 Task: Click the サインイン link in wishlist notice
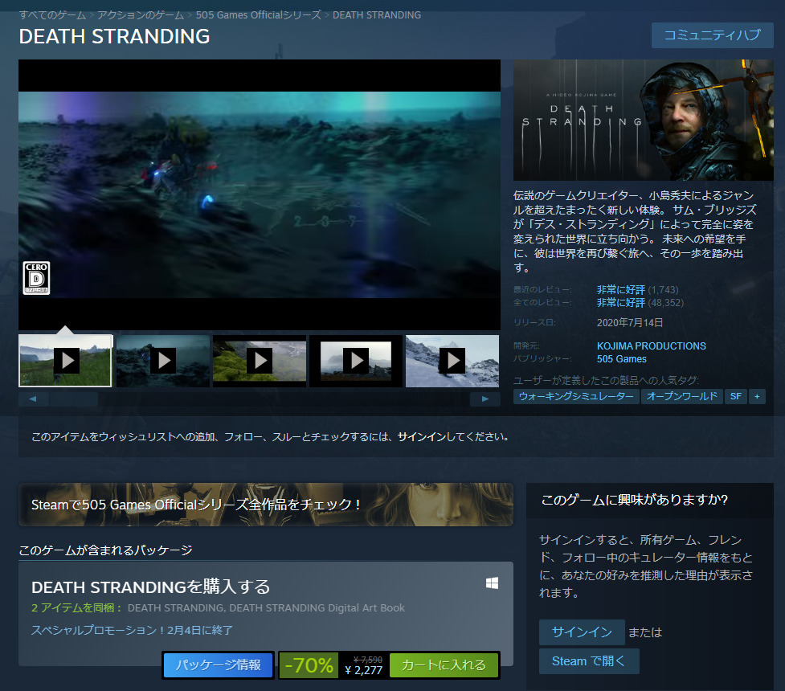pos(422,436)
